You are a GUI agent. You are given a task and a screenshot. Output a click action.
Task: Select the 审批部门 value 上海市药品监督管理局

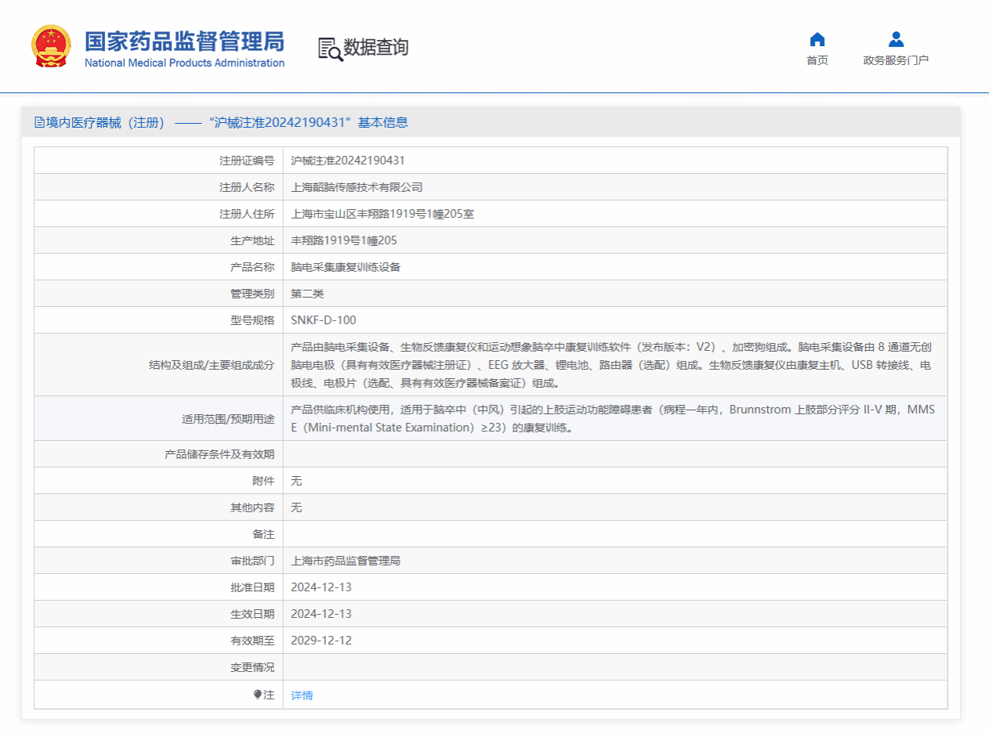(346, 560)
